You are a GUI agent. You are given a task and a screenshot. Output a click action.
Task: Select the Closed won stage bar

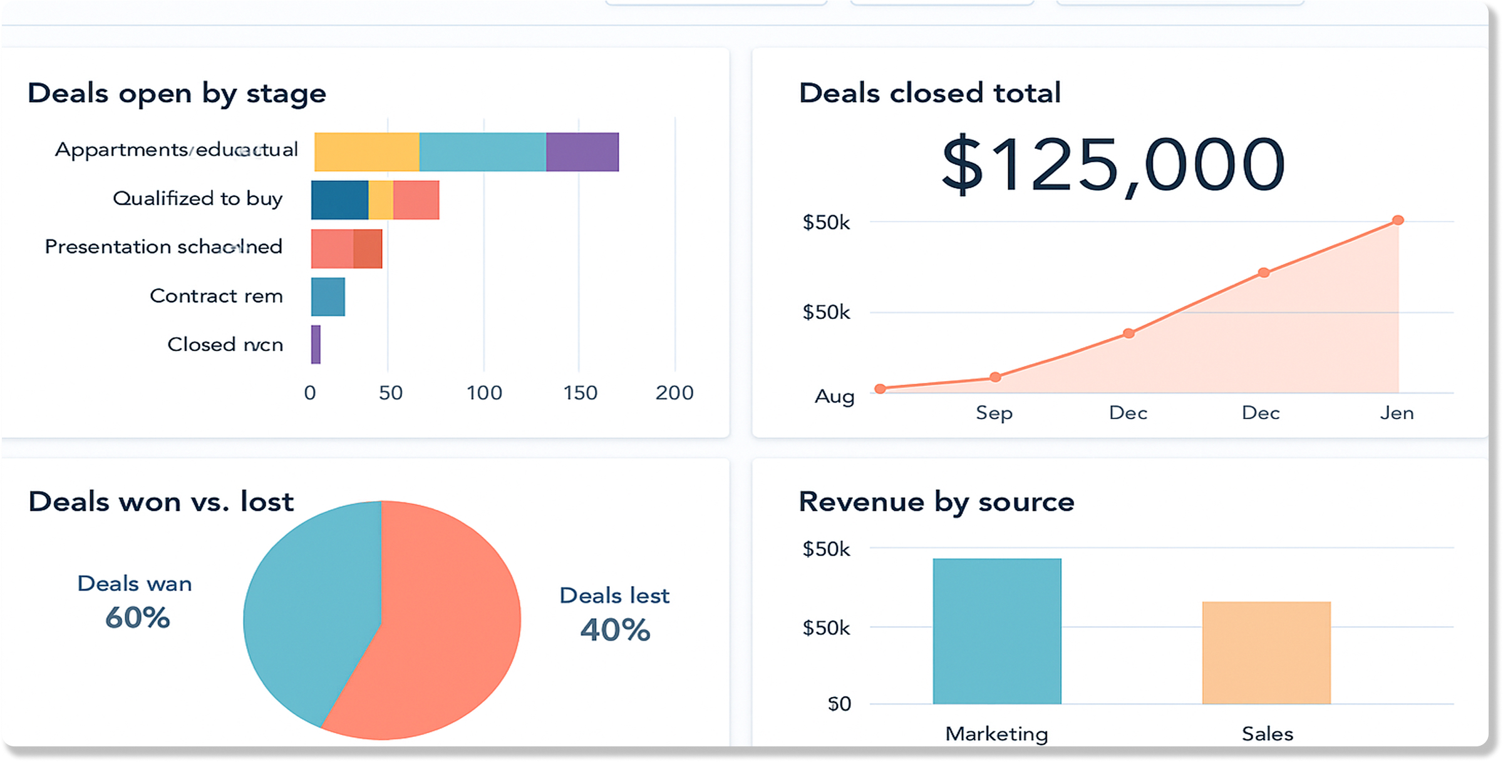316,343
